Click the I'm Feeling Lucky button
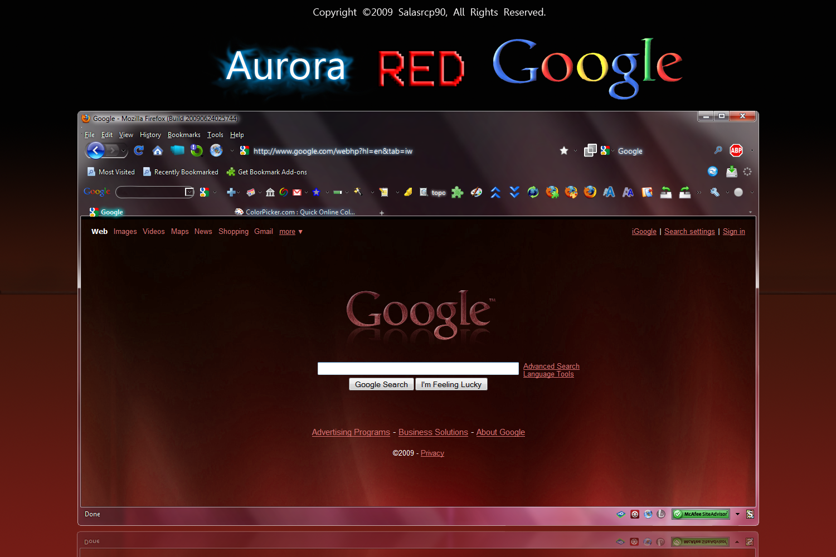This screenshot has width=836, height=557. point(451,384)
